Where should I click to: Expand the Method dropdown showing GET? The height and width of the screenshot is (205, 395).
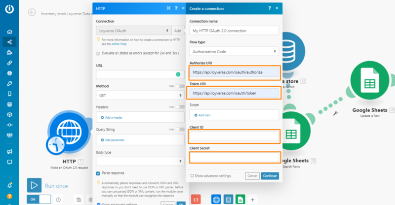tap(140, 96)
